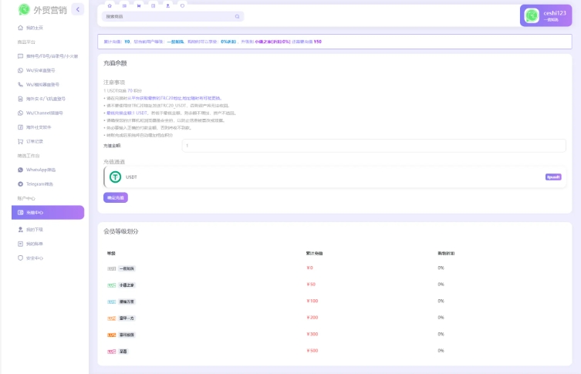Viewport: 581px width, 374px height.
Task: Click the green WhatsApp-style logo in the sidebar
Action: click(x=24, y=9)
